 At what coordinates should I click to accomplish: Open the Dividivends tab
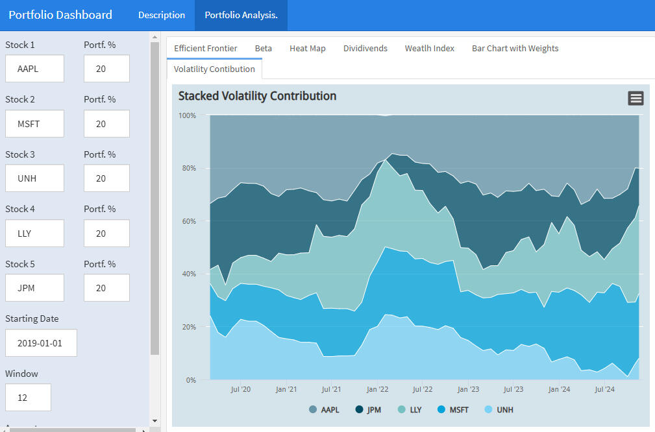pyautogui.click(x=365, y=48)
